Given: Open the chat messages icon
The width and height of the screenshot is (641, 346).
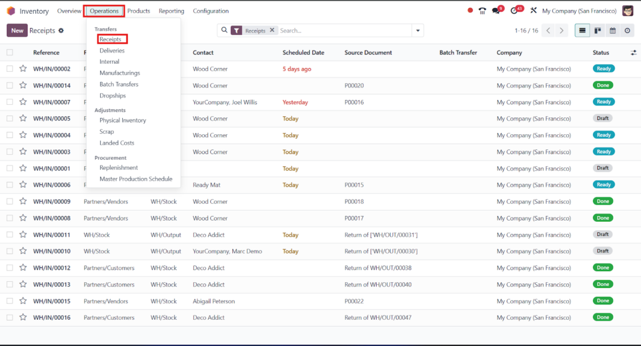Looking at the screenshot, I should (496, 11).
